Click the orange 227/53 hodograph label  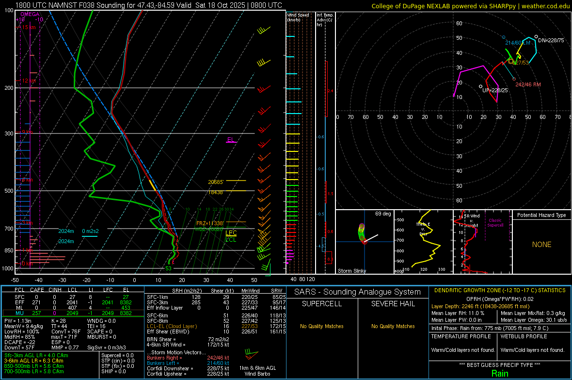point(521,63)
